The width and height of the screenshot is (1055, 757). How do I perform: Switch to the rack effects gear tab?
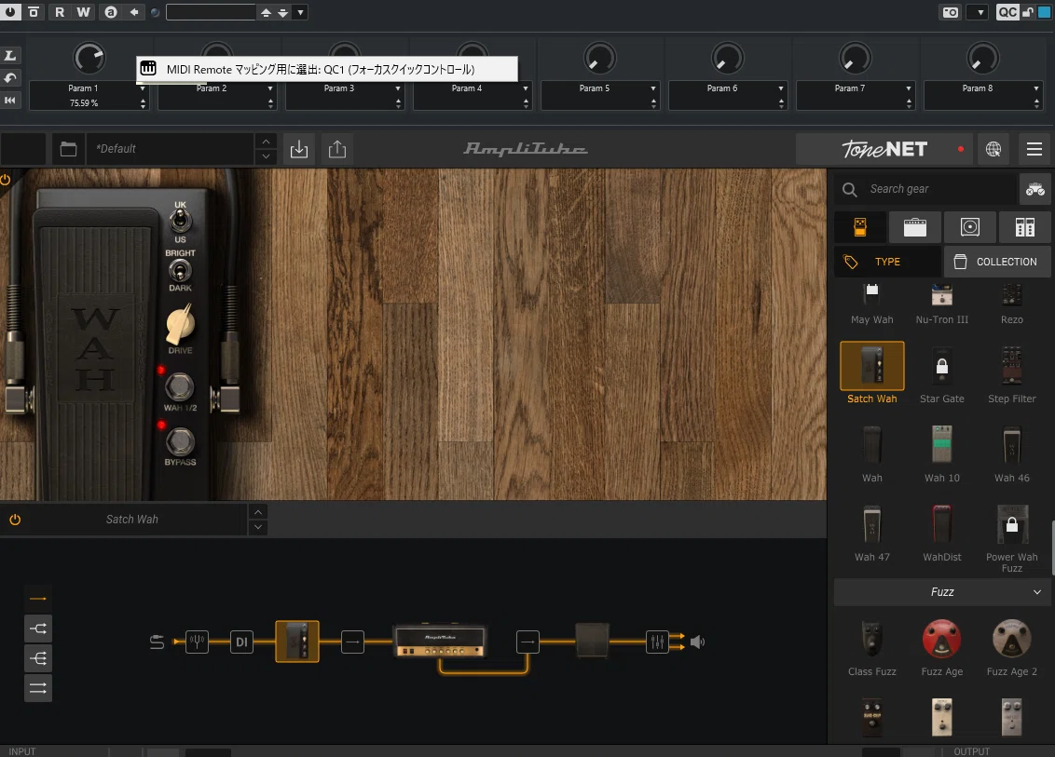coord(1025,227)
